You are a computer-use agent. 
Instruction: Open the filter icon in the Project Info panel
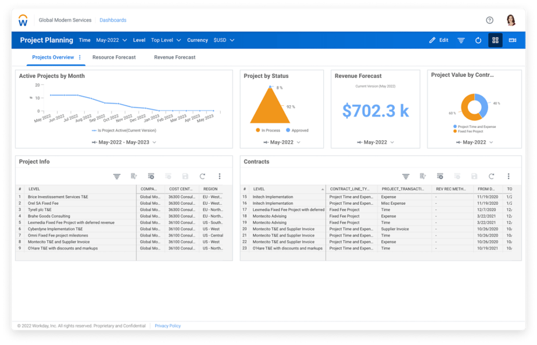pyautogui.click(x=116, y=176)
